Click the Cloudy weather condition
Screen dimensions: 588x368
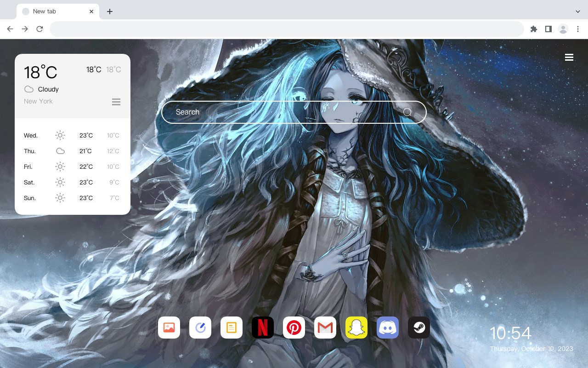click(48, 89)
